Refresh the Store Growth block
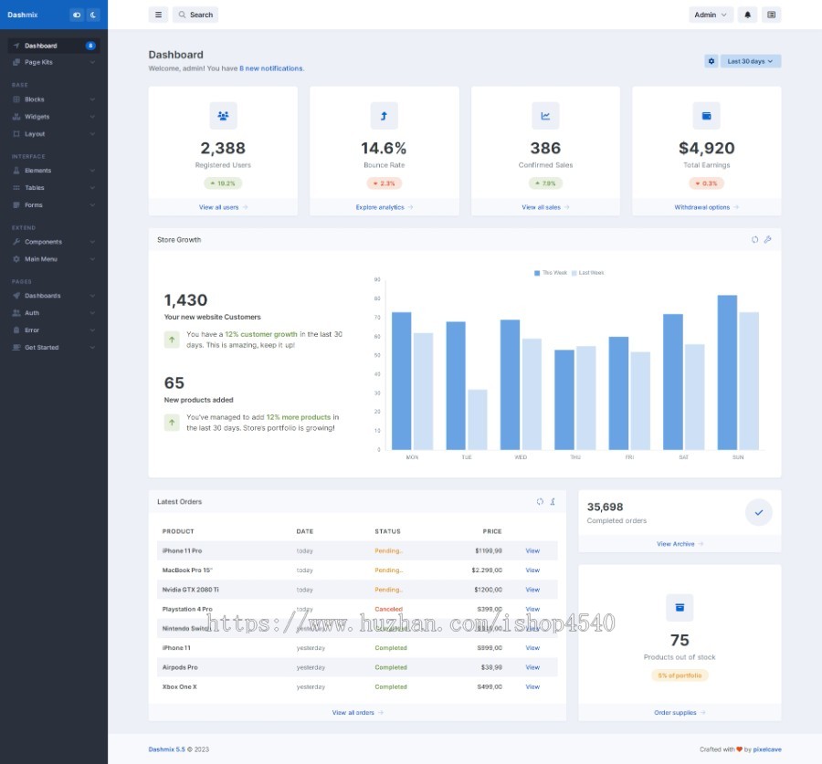 (x=754, y=239)
